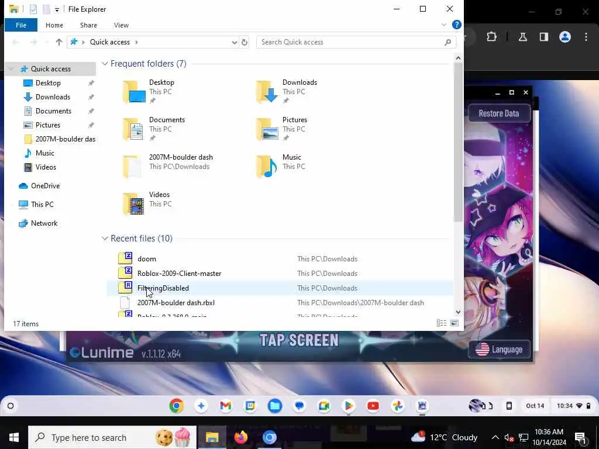599x449 pixels.
Task: Open Gmail from ChromeOS shelf
Action: pyautogui.click(x=225, y=406)
